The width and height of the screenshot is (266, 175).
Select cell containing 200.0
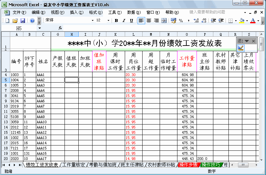tap(205, 159)
